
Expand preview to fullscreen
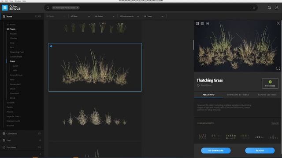click(x=278, y=68)
